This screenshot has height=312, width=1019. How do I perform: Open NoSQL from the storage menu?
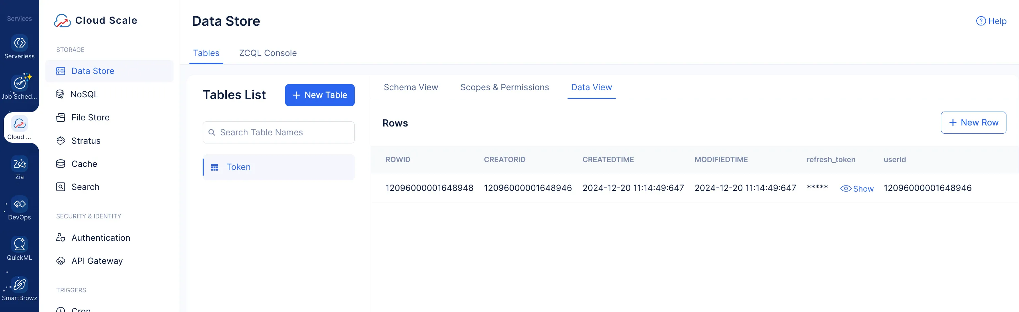pos(84,94)
